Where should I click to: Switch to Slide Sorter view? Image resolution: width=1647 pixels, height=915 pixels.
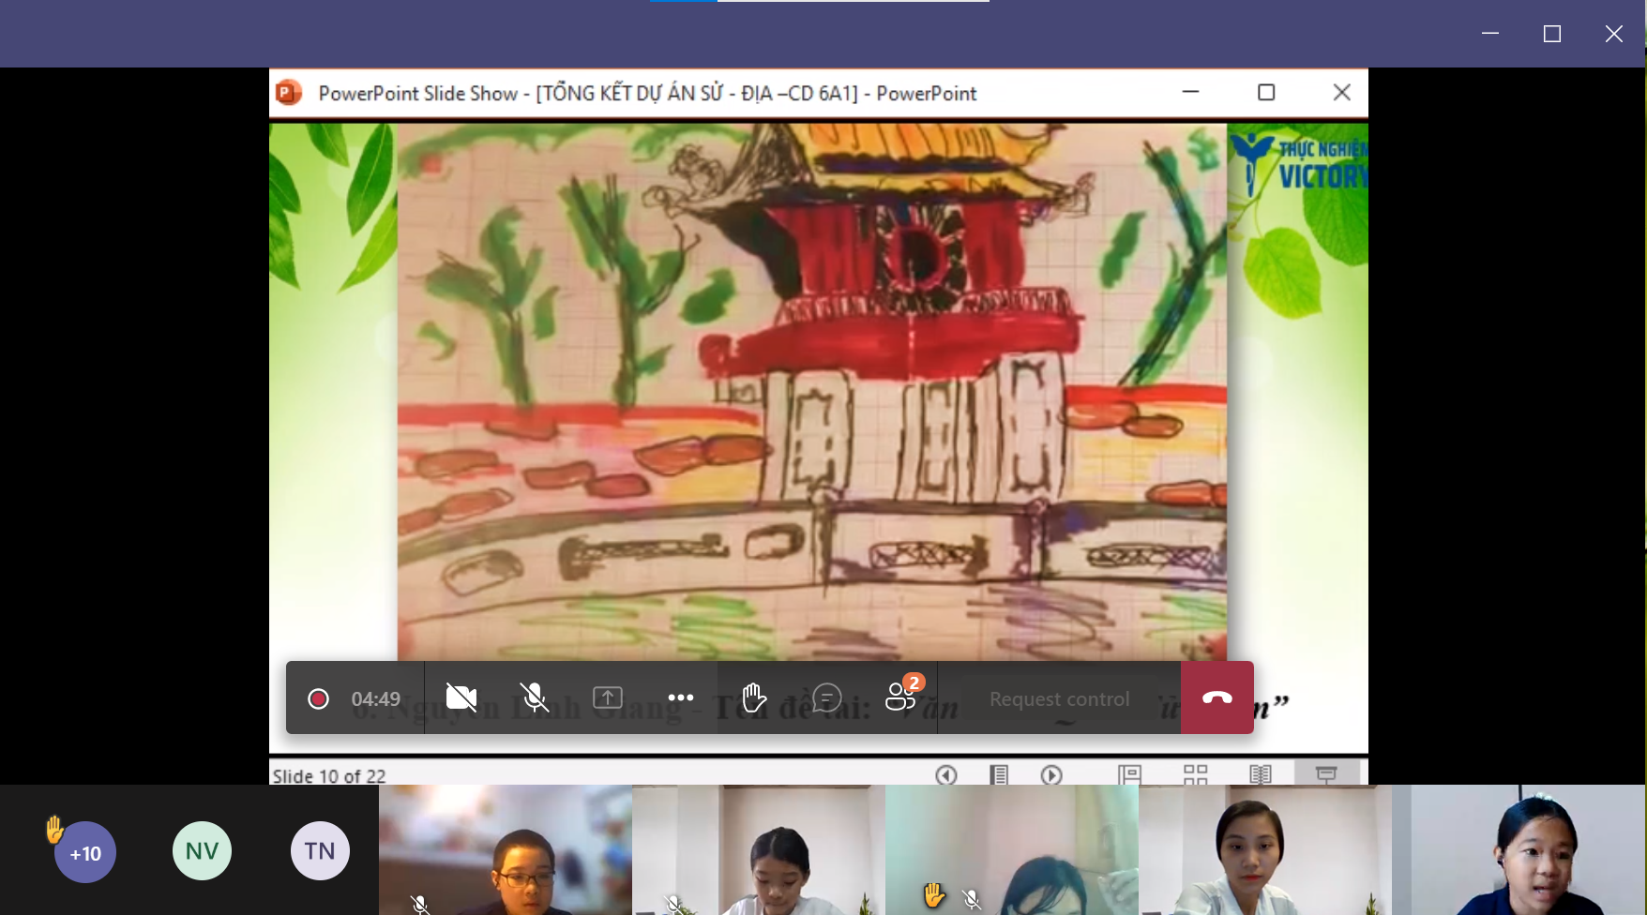click(x=1195, y=774)
